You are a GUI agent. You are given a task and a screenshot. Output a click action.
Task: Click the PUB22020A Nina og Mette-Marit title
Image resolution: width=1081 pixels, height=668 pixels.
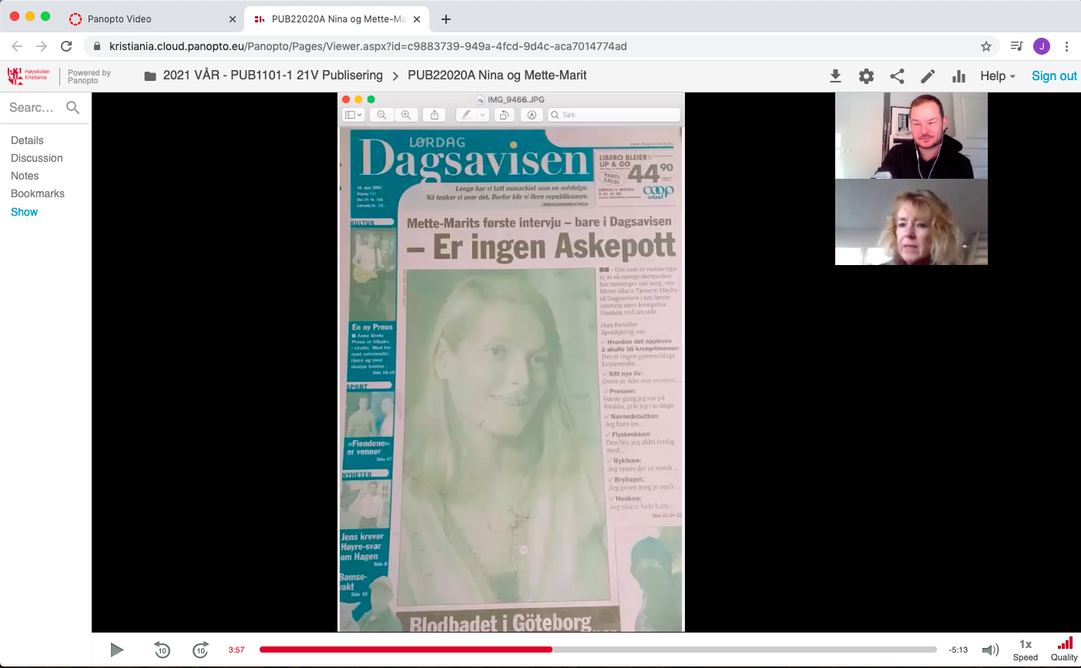pos(497,75)
